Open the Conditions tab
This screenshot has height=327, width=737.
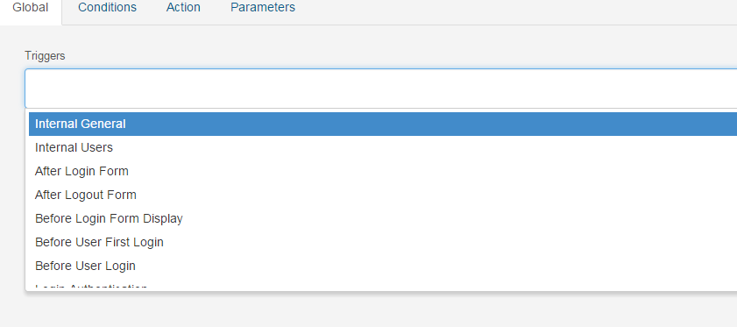107,8
